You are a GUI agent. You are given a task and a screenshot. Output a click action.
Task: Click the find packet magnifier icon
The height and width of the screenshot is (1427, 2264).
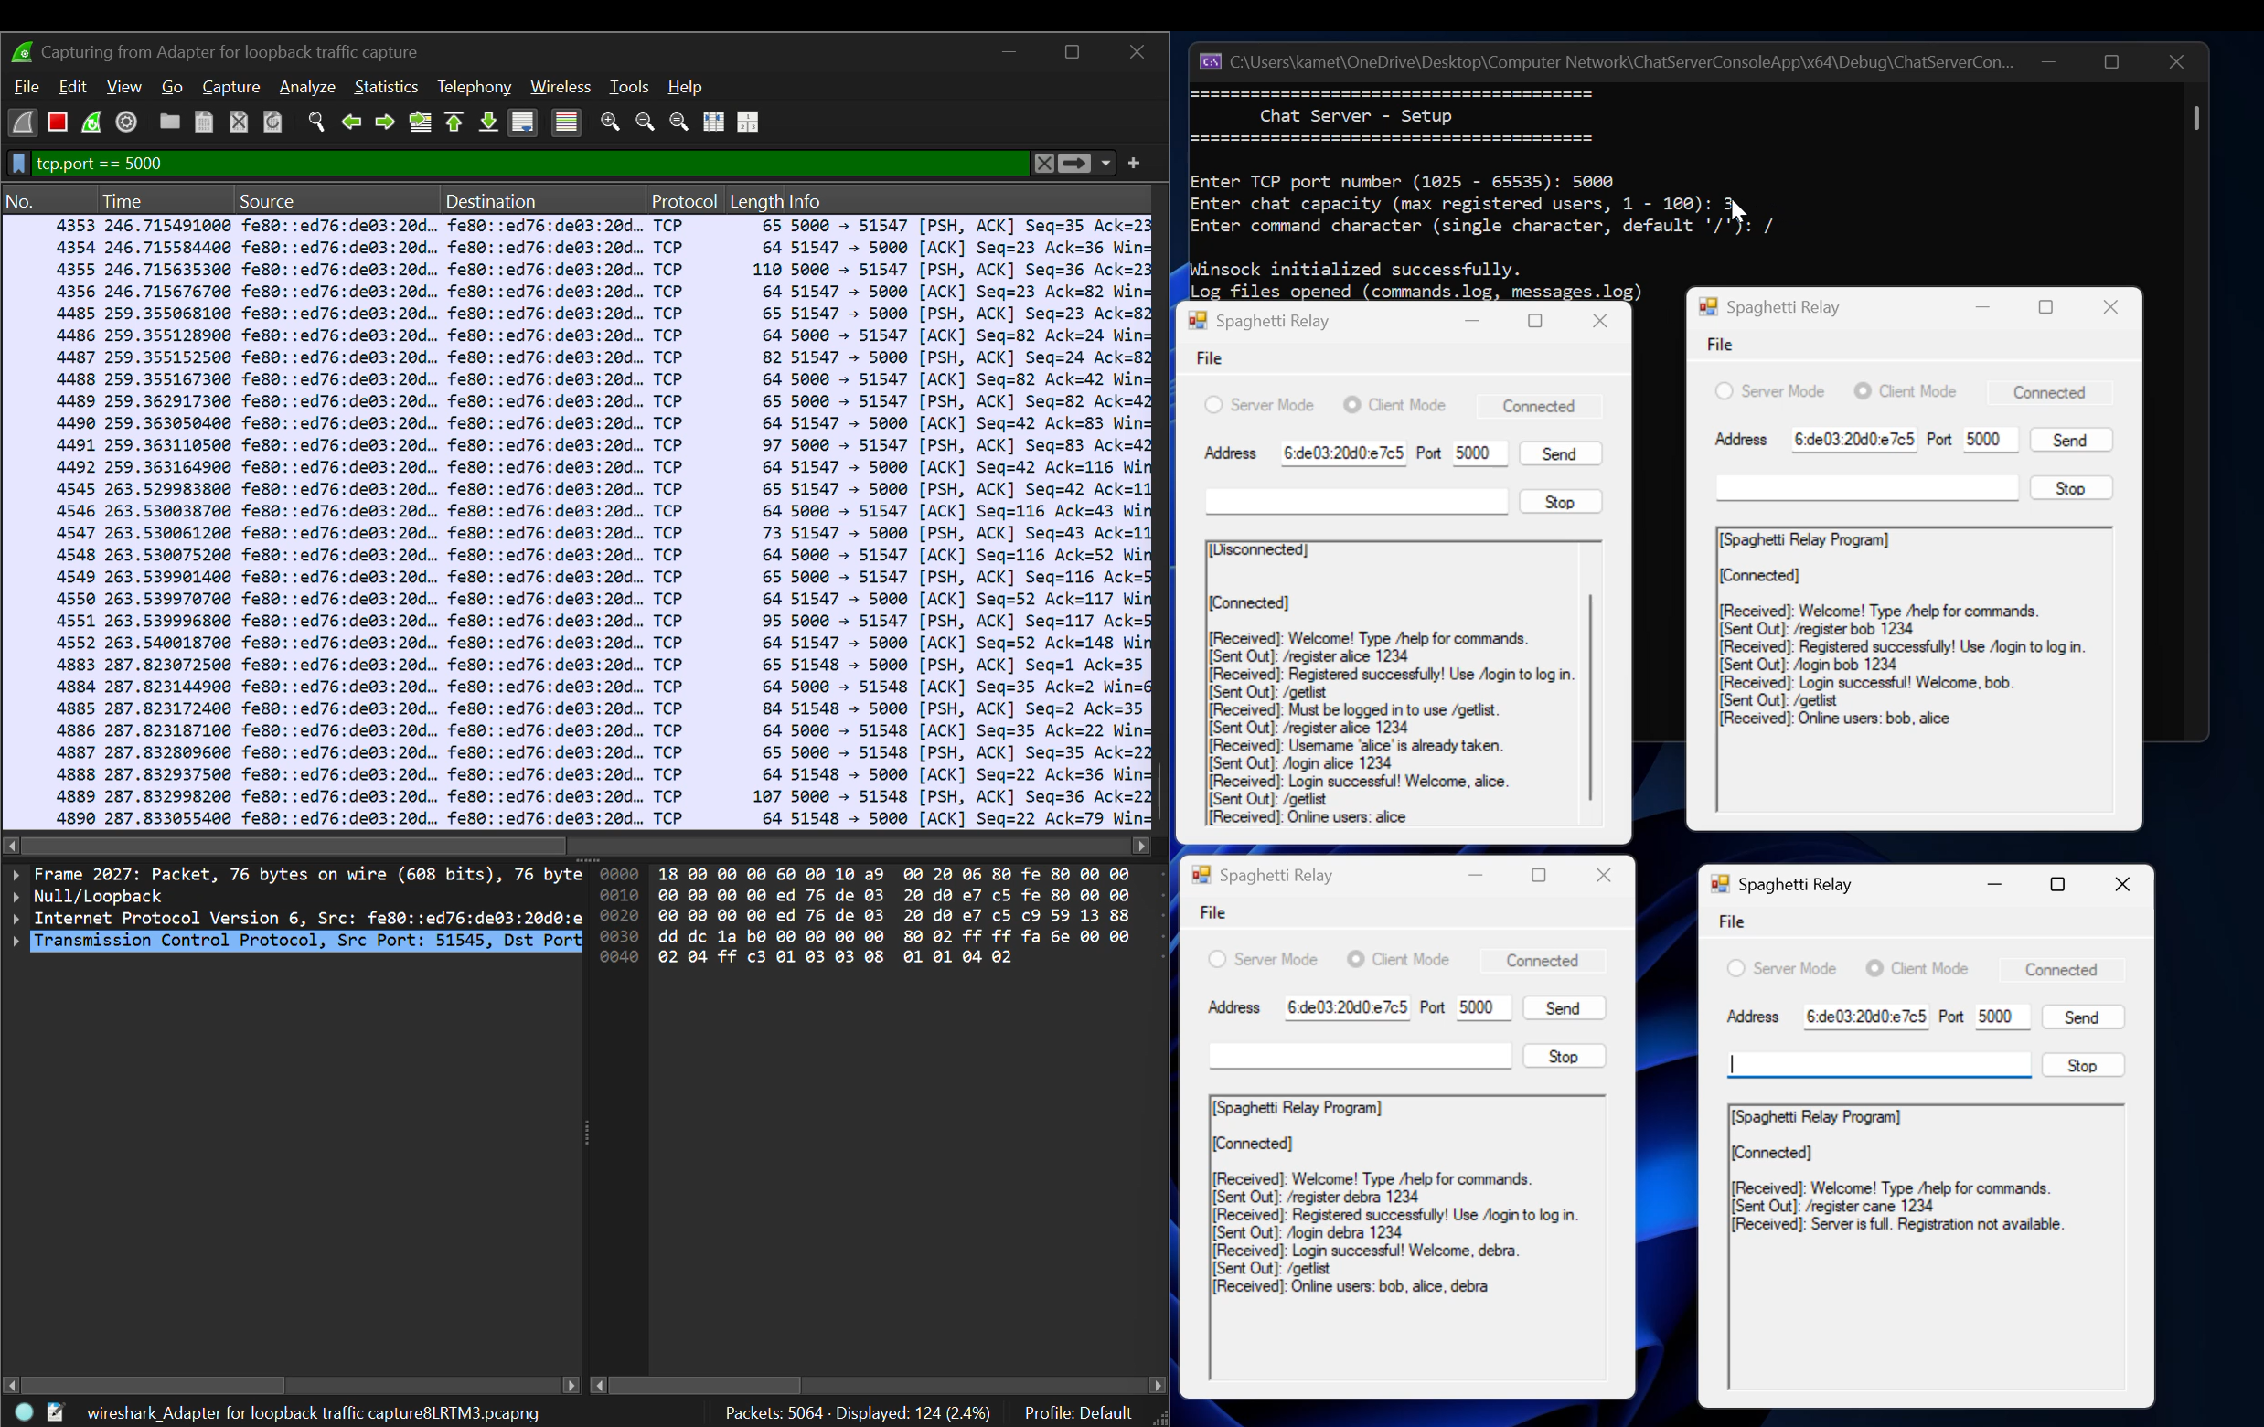pyautogui.click(x=317, y=122)
